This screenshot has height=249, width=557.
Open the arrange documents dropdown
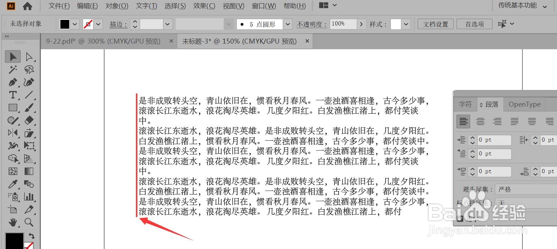328,5
